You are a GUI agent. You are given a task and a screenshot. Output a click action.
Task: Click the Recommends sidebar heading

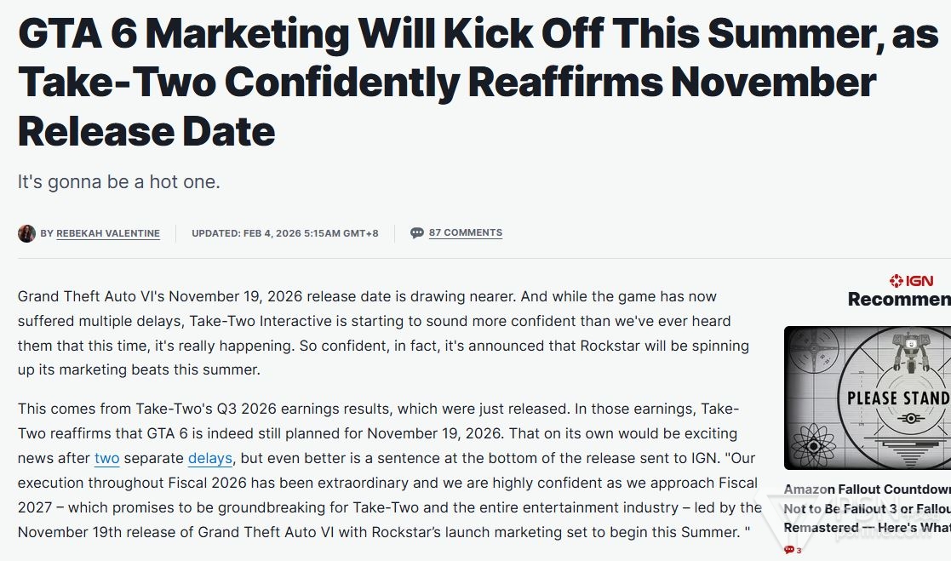[x=899, y=299]
